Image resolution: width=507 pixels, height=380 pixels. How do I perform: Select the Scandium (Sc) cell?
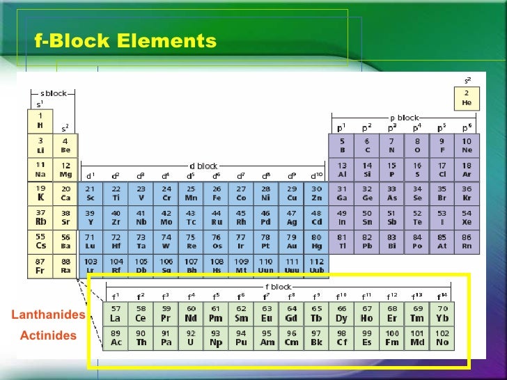click(91, 194)
